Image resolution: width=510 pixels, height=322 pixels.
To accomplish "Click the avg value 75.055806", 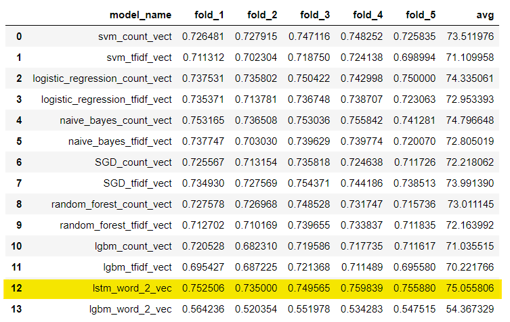I will (x=470, y=288).
